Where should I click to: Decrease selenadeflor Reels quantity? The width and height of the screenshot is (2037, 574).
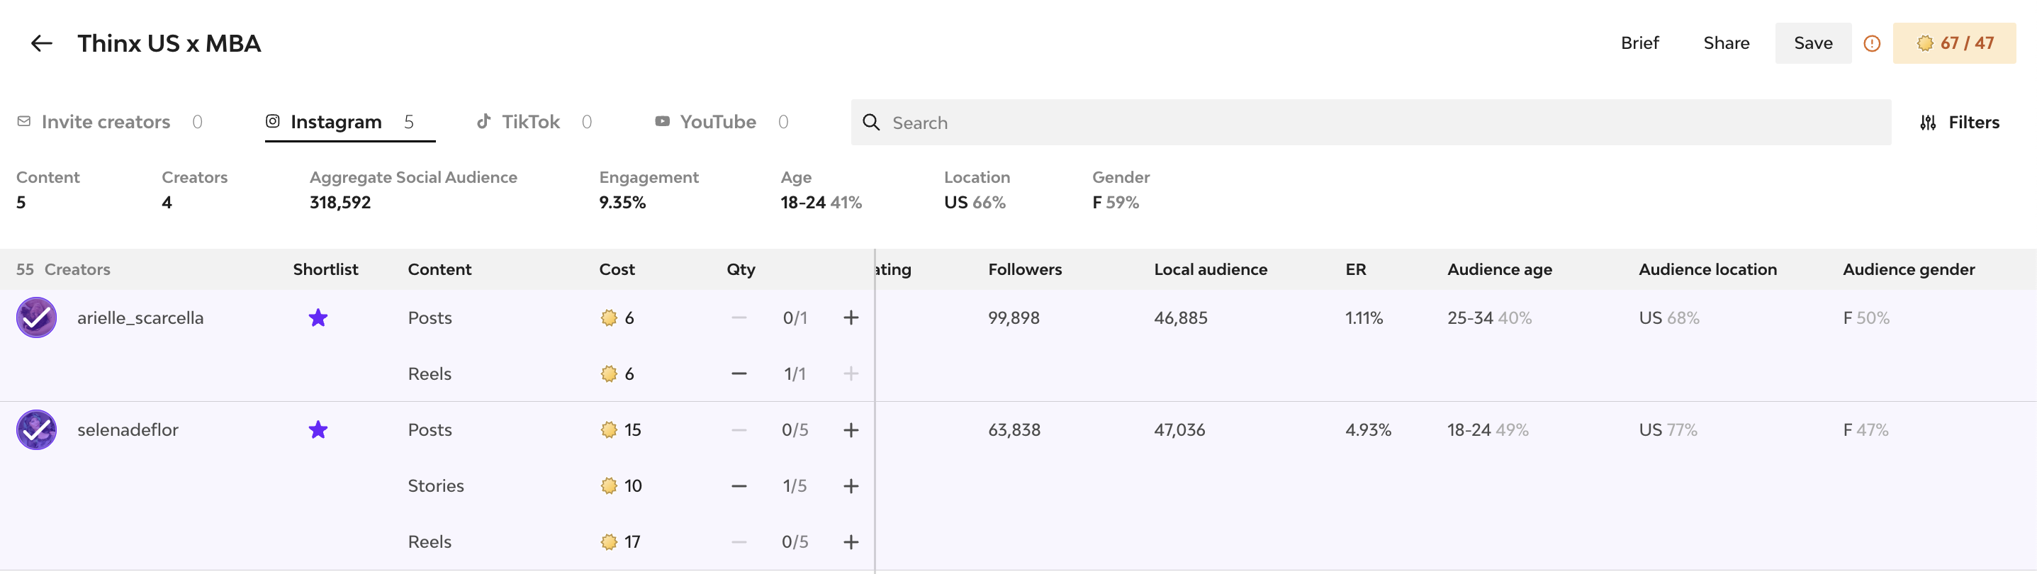click(x=739, y=542)
